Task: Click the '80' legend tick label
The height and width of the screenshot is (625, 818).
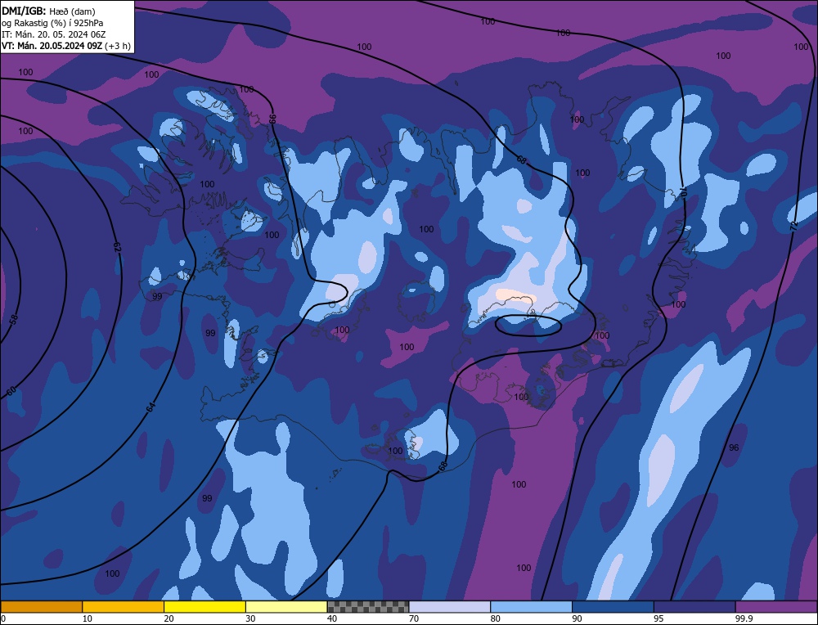Action: 495,618
